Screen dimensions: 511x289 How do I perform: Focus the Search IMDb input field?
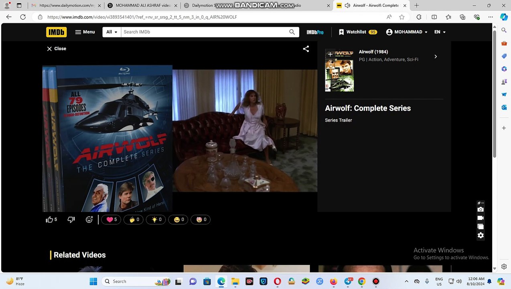tap(205, 32)
